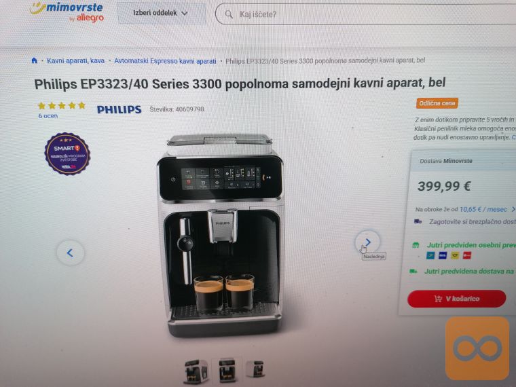Focus the Kaj iščete search field
Screen dimensions: 516x387
coord(365,14)
